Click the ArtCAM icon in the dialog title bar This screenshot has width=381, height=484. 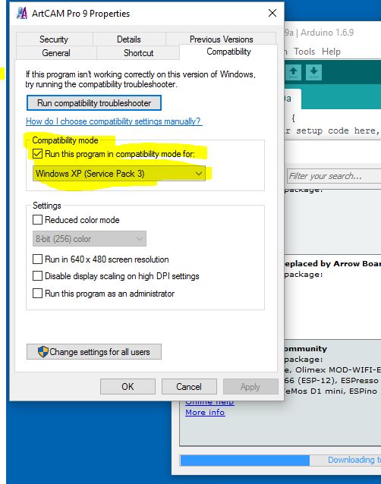[21, 13]
